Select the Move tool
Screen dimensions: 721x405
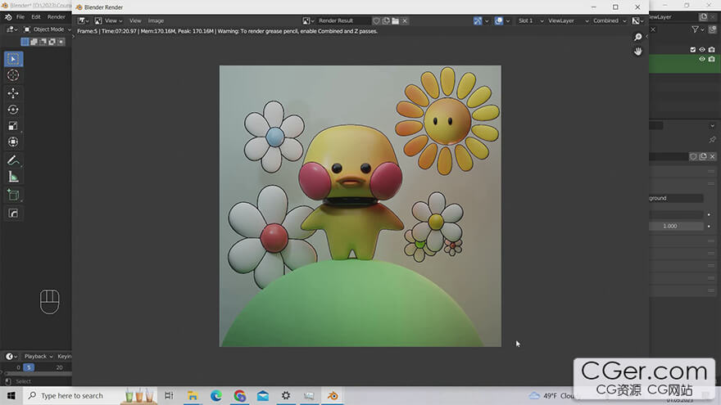coord(13,93)
